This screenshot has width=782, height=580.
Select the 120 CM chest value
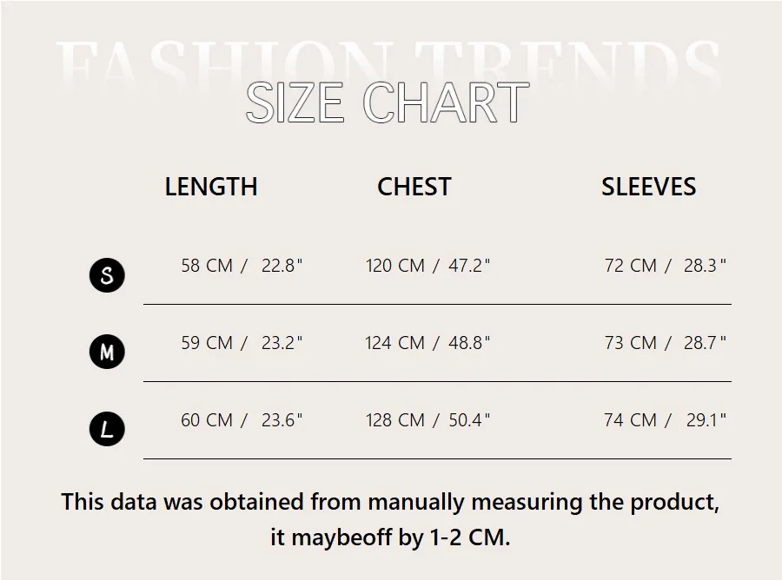coord(394,266)
